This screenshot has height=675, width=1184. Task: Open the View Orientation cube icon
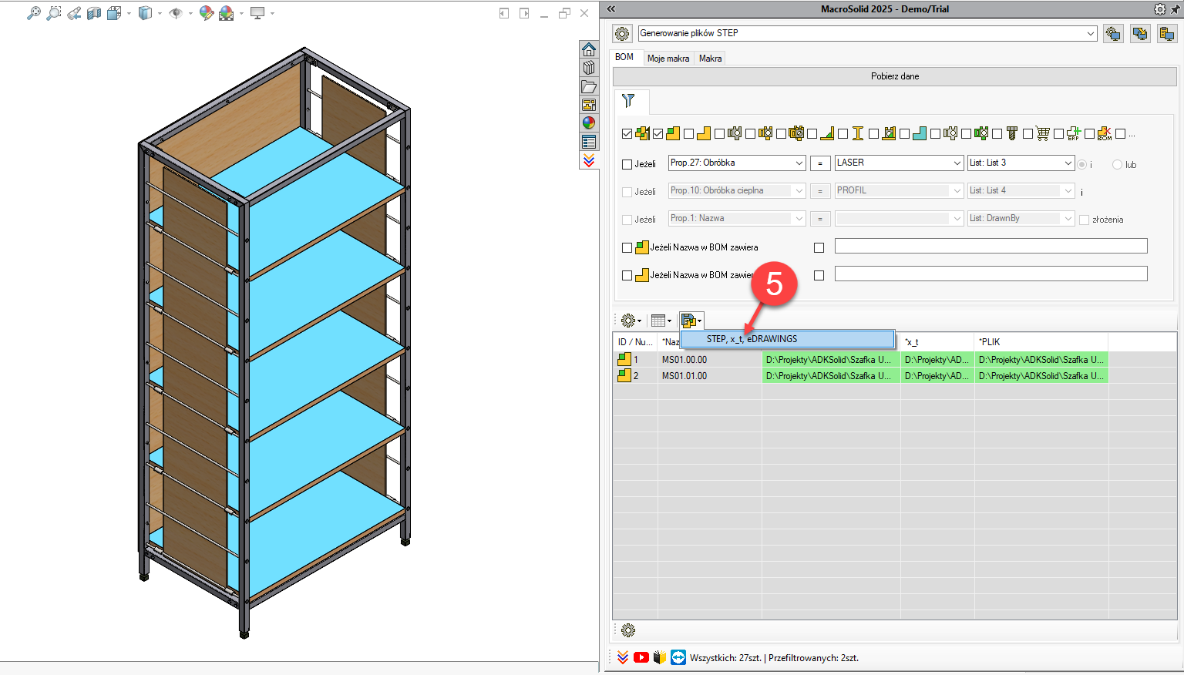114,13
